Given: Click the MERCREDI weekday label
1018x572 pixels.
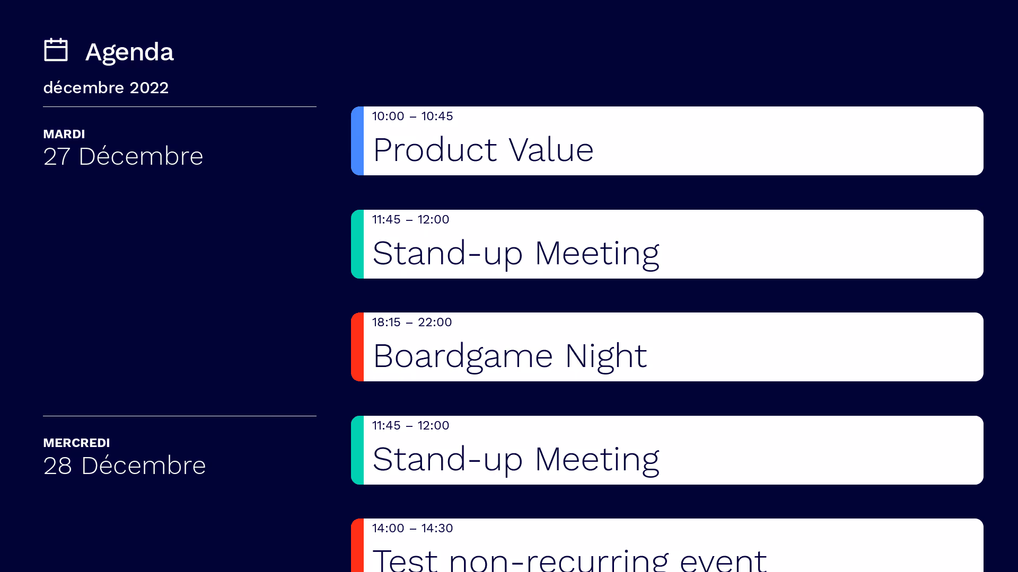Looking at the screenshot, I should pos(76,443).
